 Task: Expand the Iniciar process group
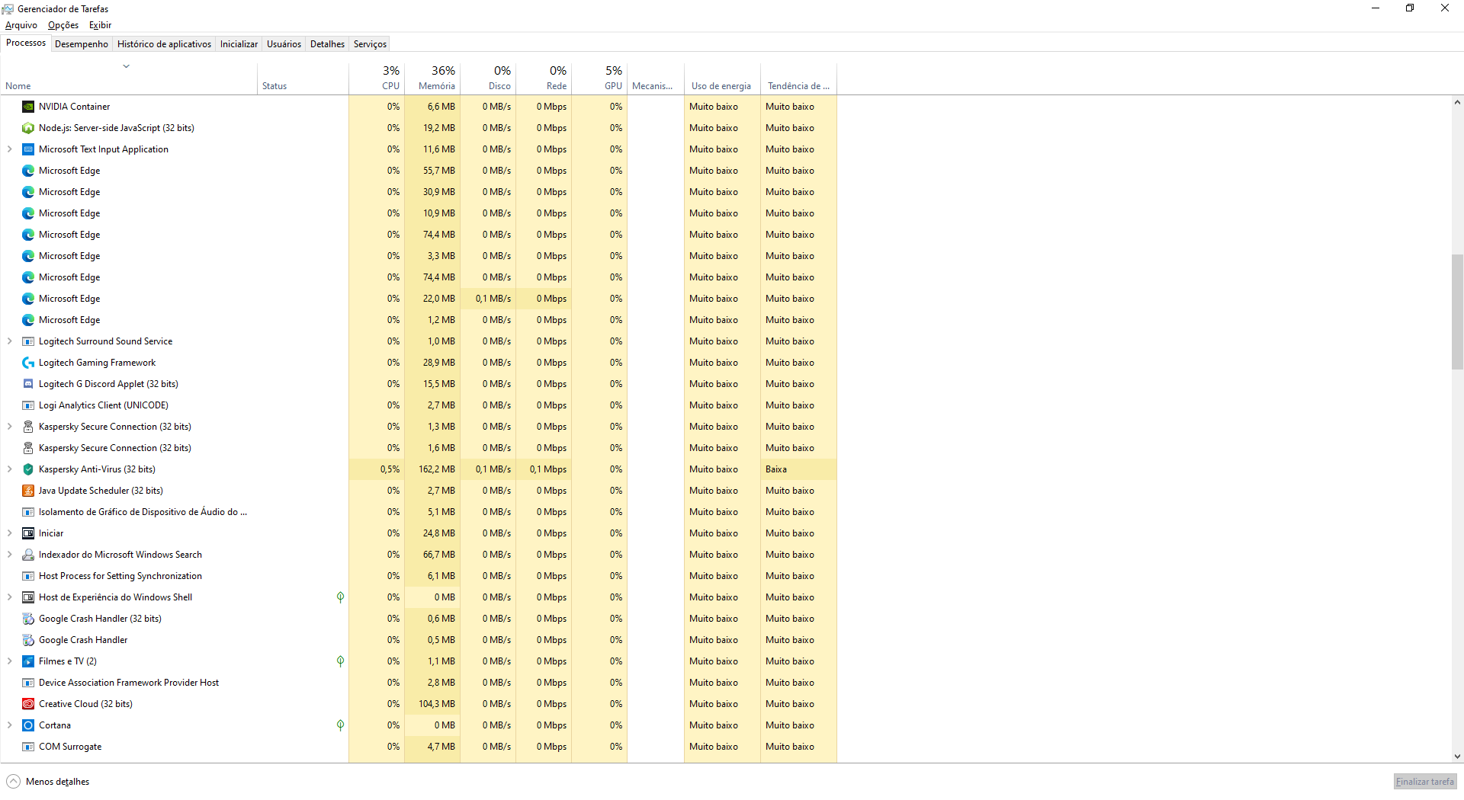point(9,533)
